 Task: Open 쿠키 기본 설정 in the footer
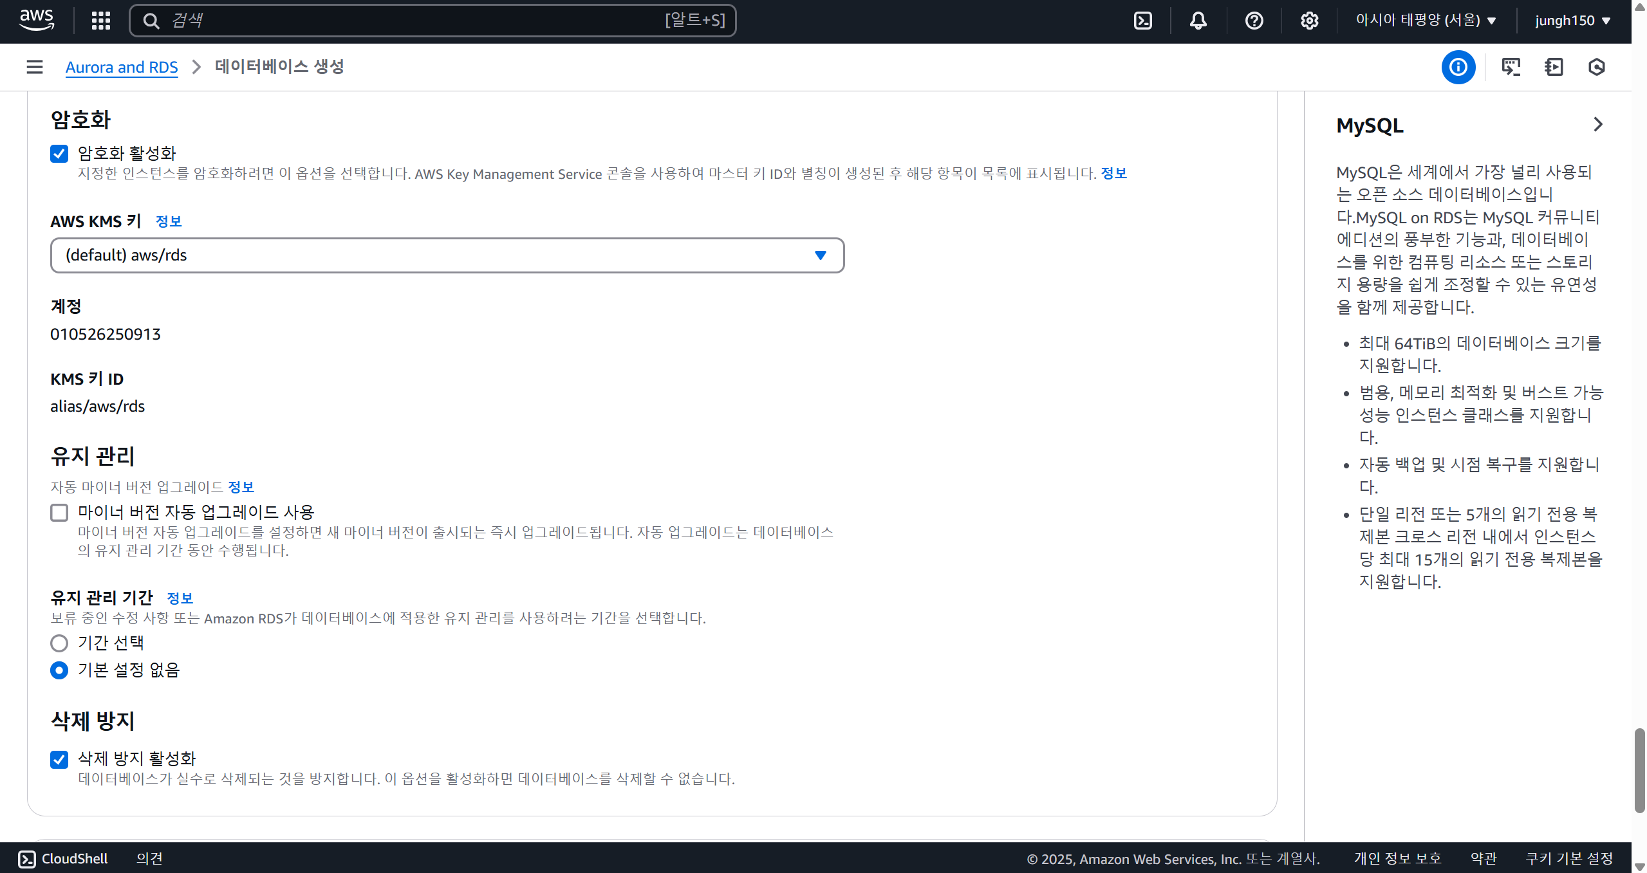pyautogui.click(x=1569, y=858)
